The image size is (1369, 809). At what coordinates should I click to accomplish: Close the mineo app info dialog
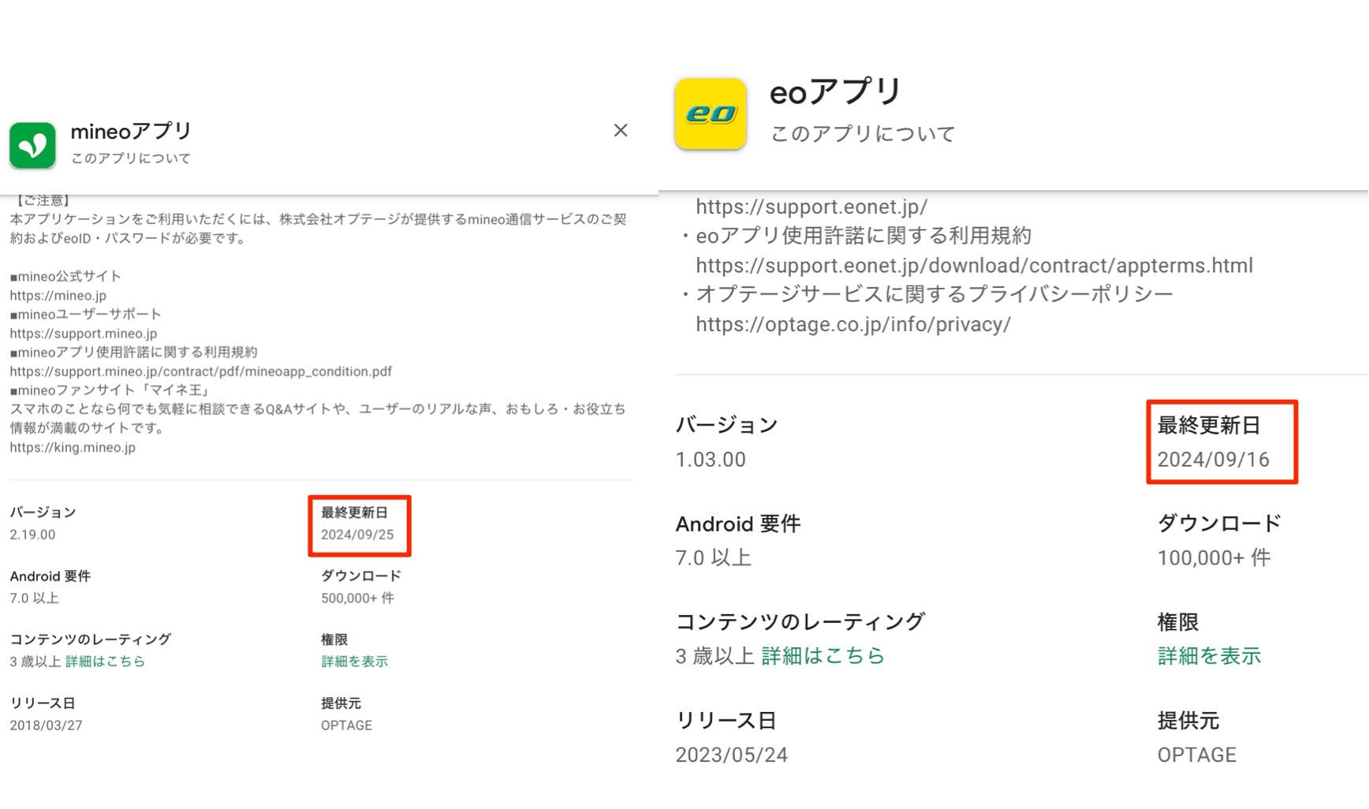(x=621, y=130)
